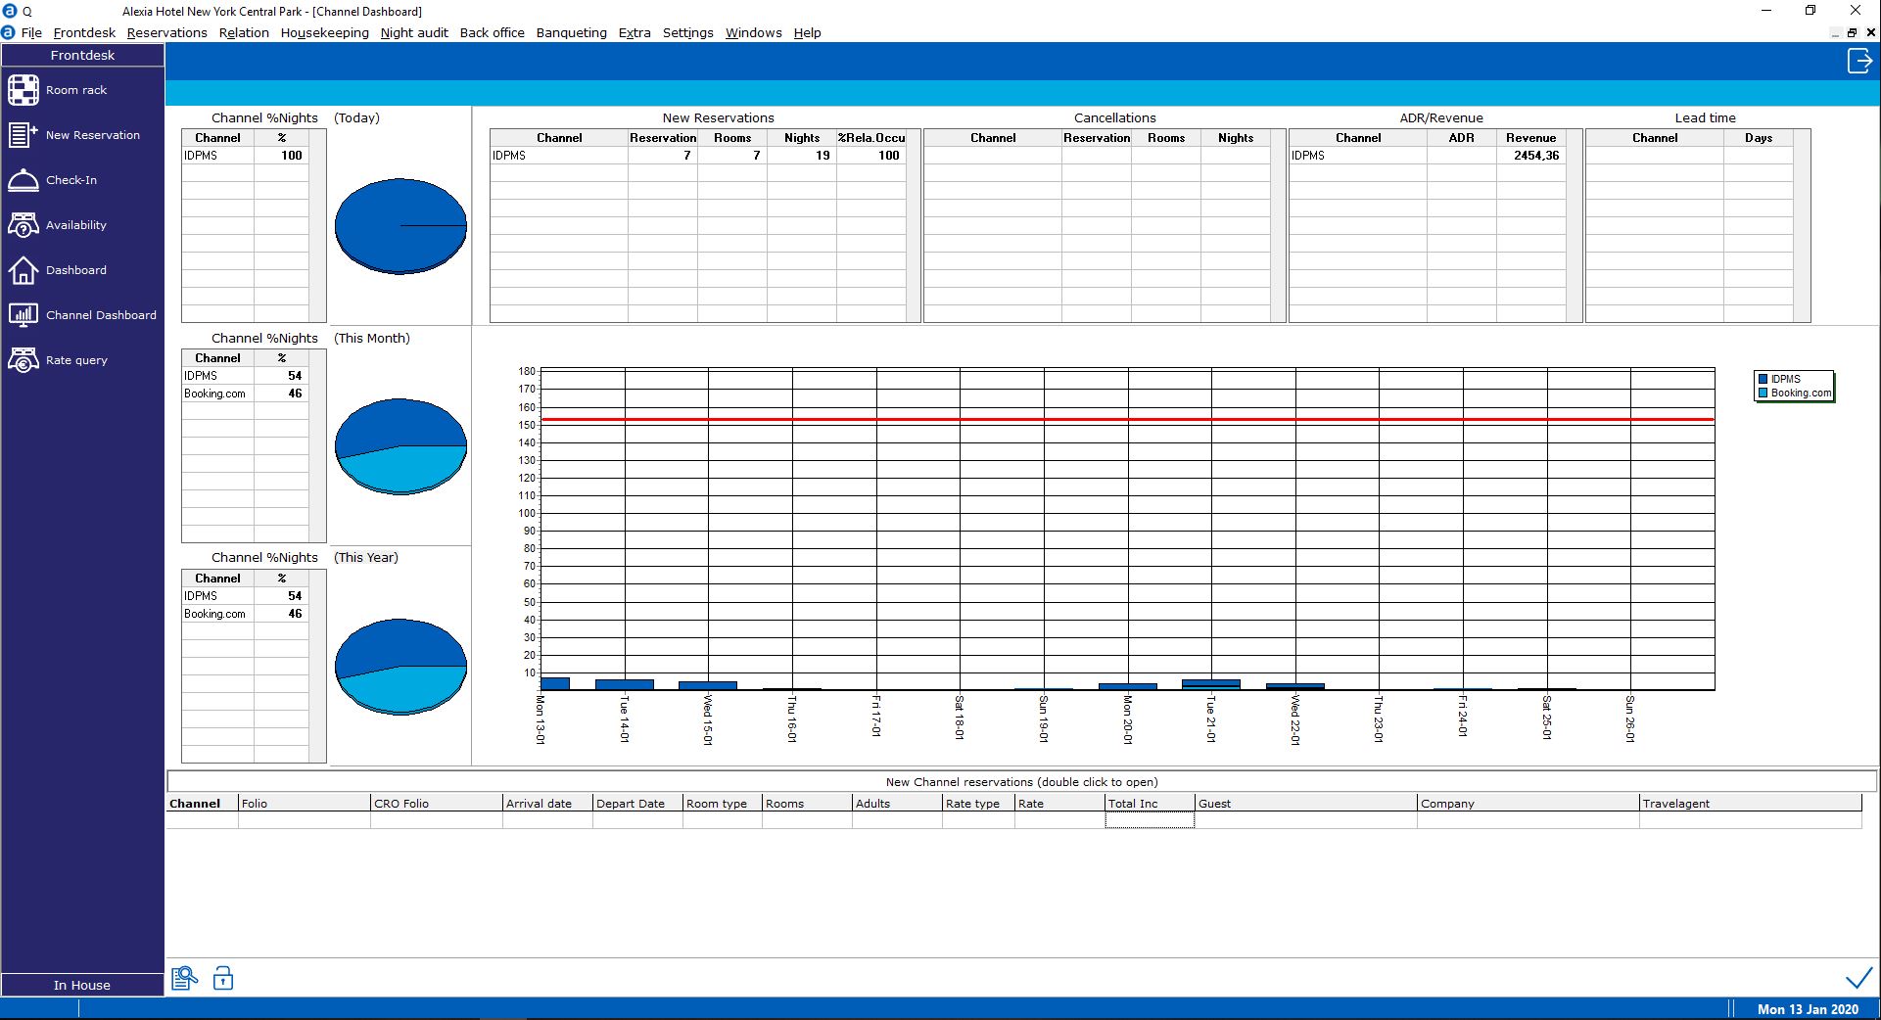Click the CRO Folio column header

click(x=437, y=804)
